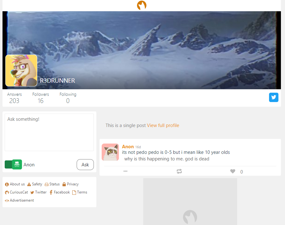Click R3DRUNNER profile avatar image

coord(21,71)
